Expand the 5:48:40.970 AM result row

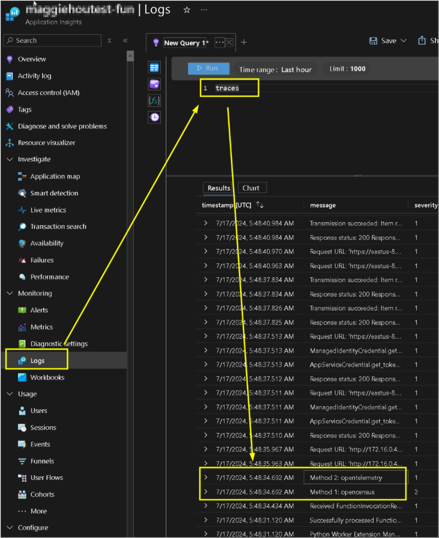coord(206,251)
